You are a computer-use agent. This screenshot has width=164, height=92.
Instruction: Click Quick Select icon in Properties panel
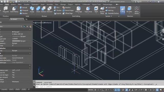click(30, 27)
